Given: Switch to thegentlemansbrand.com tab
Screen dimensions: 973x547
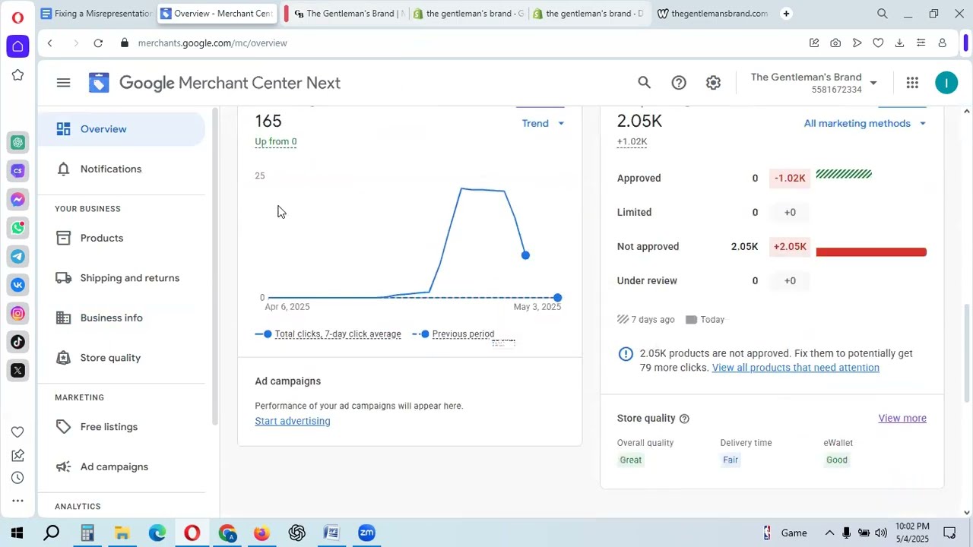Looking at the screenshot, I should (712, 14).
